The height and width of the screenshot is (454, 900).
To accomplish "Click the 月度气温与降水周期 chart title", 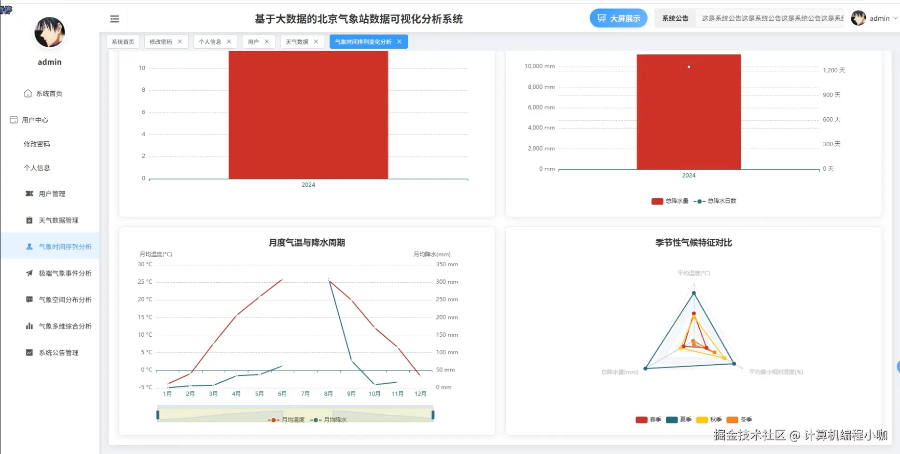I will point(307,243).
